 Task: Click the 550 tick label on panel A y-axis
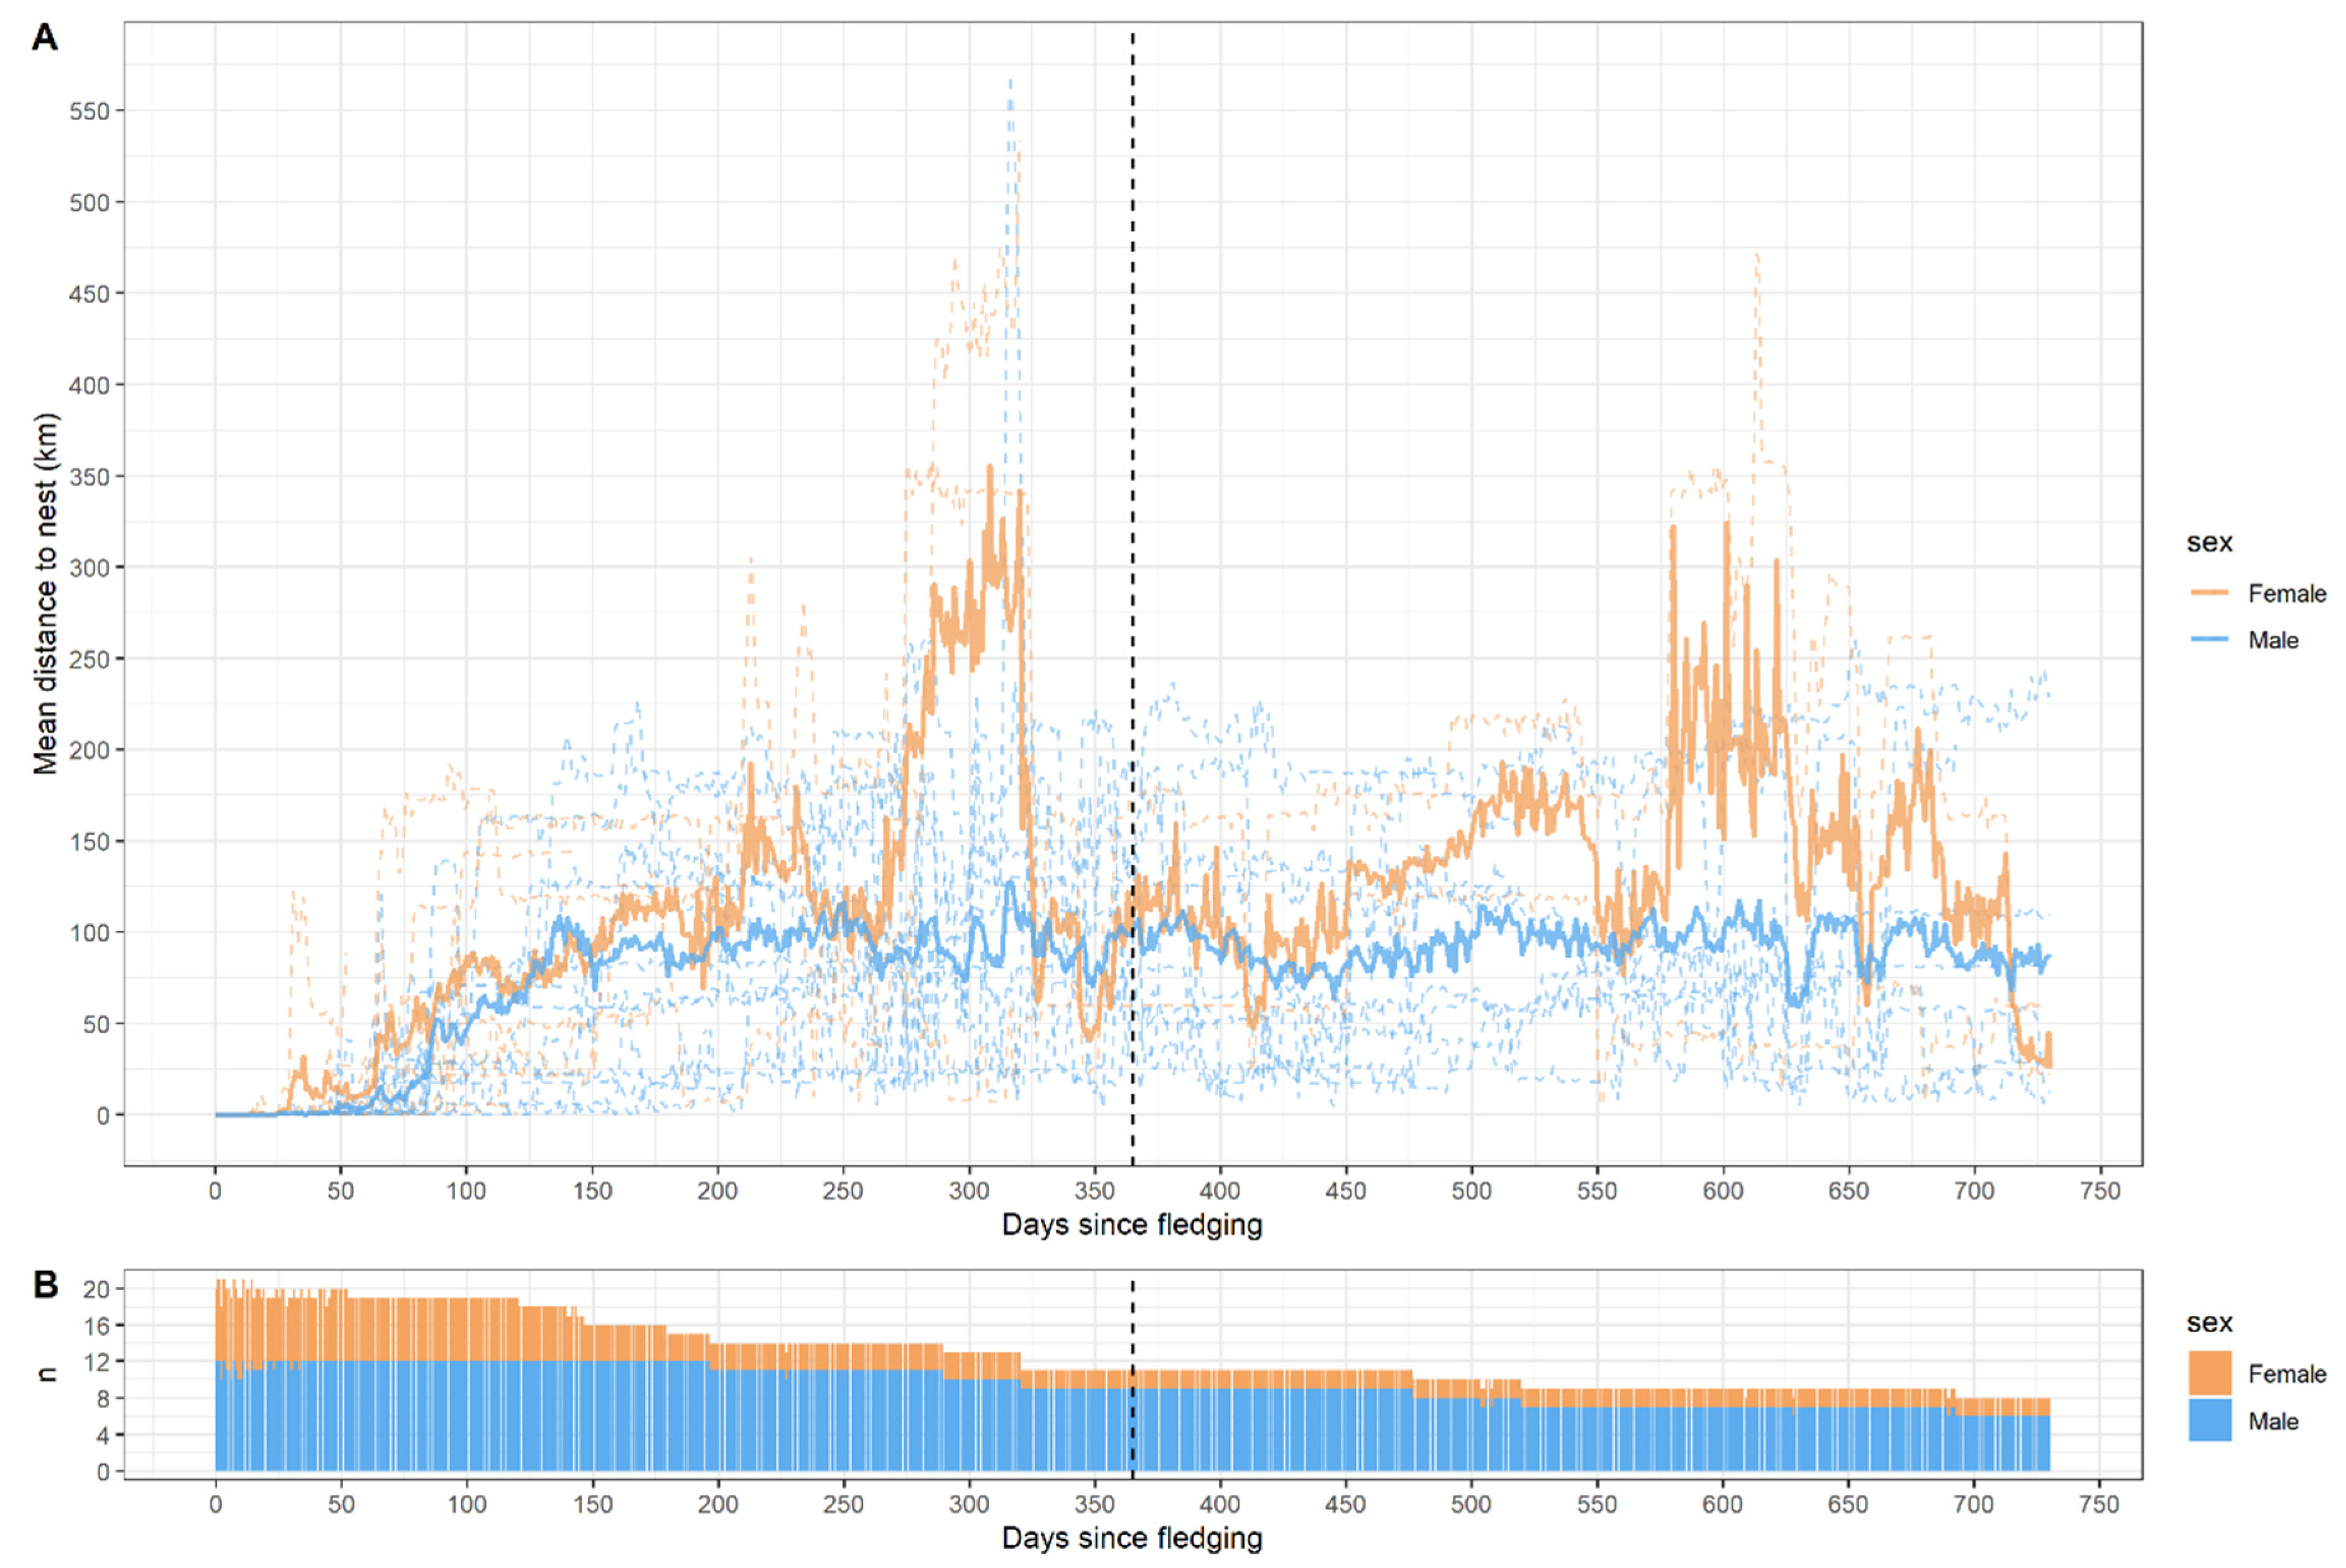point(89,111)
